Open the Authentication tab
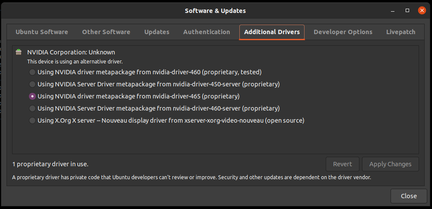432x209 pixels. tap(206, 32)
